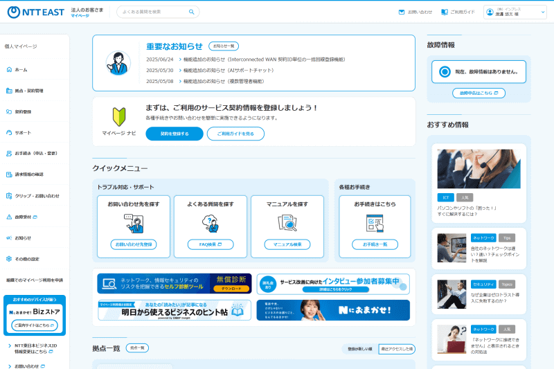Click the その他の設定 gear icon

9,259
